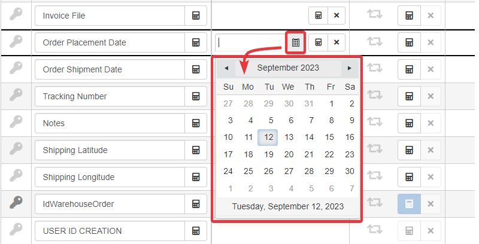Pick September 20 in the calendar
This screenshot has height=244, width=479.
pyautogui.click(x=289, y=154)
